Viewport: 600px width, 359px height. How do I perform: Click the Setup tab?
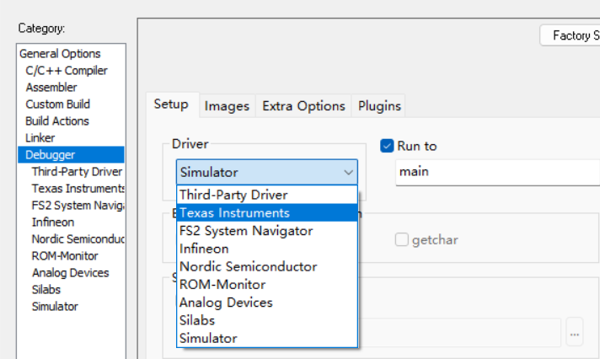coord(171,104)
